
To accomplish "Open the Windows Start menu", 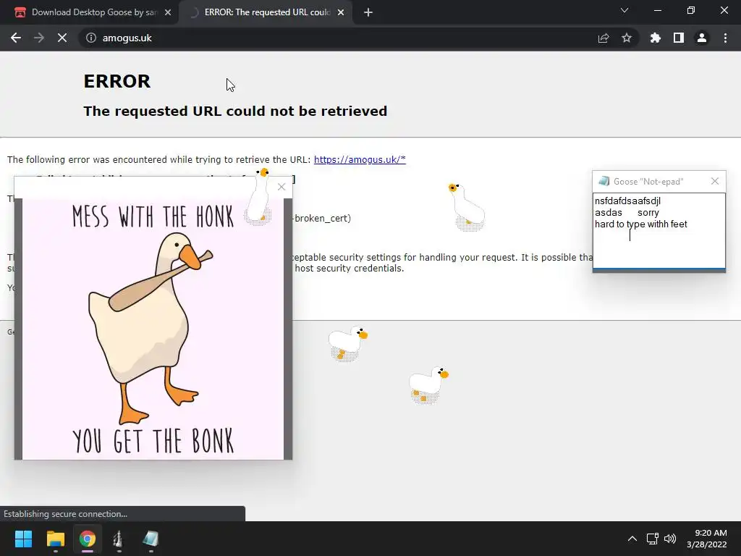I will 23,539.
